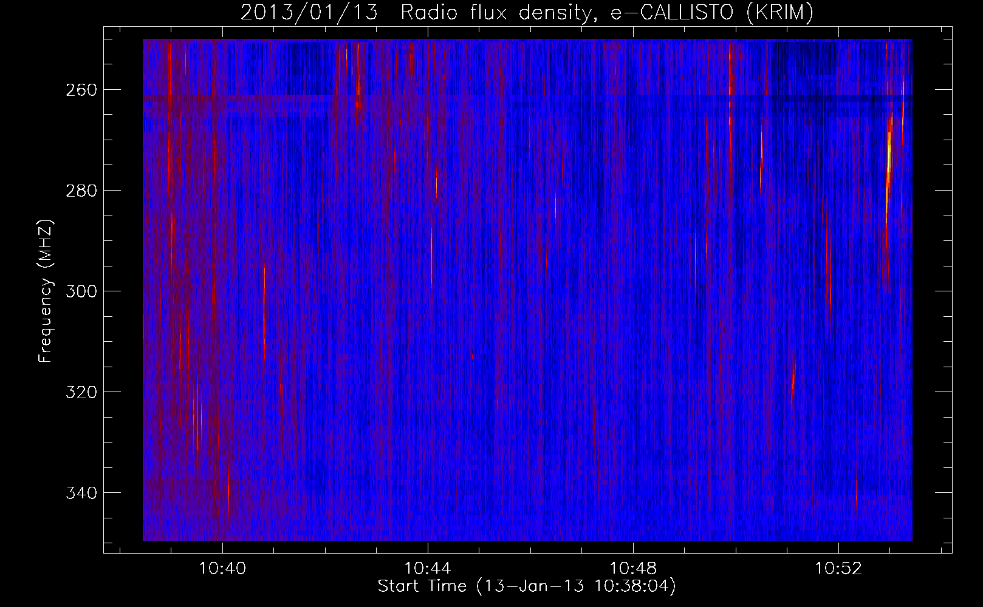This screenshot has height=607, width=983.
Task: Click the 10:48 time tick label
Action: (x=633, y=569)
